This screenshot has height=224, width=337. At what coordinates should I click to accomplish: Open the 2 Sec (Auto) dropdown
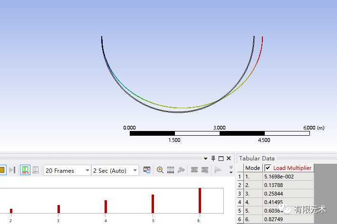click(x=115, y=170)
